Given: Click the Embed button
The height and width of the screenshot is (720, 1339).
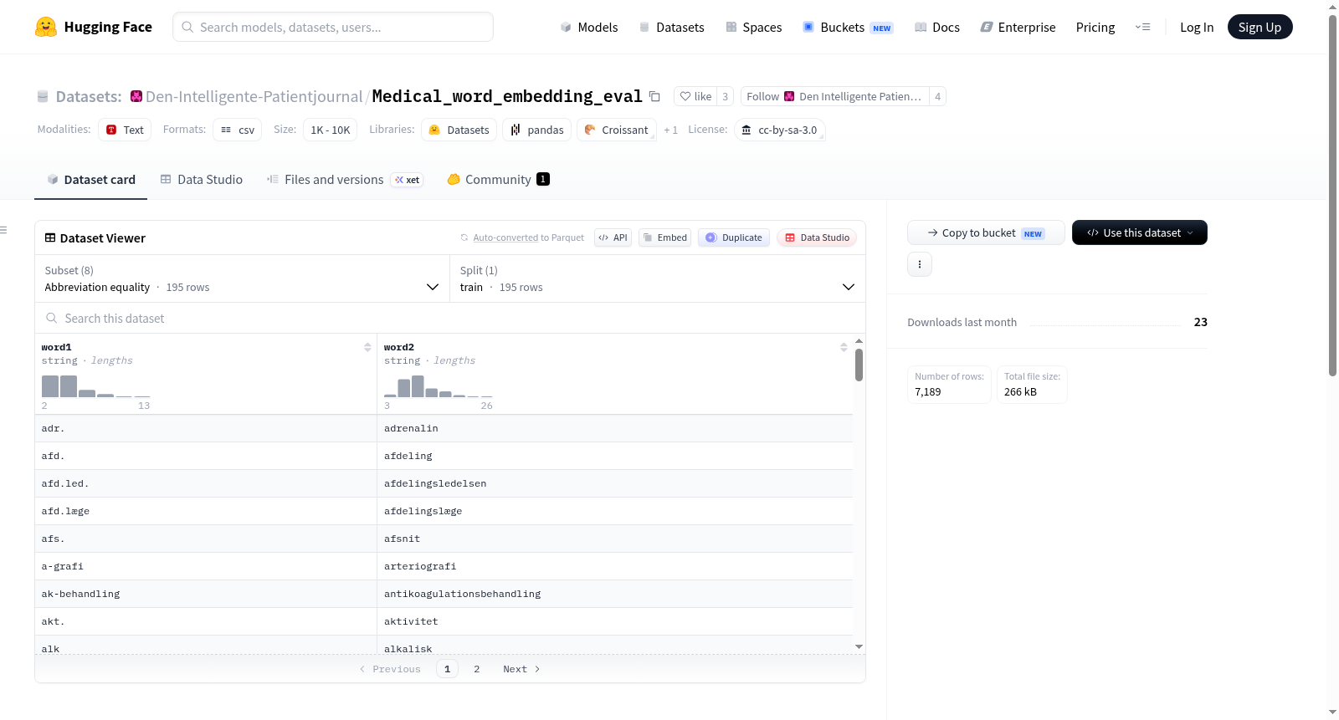Looking at the screenshot, I should [665, 237].
